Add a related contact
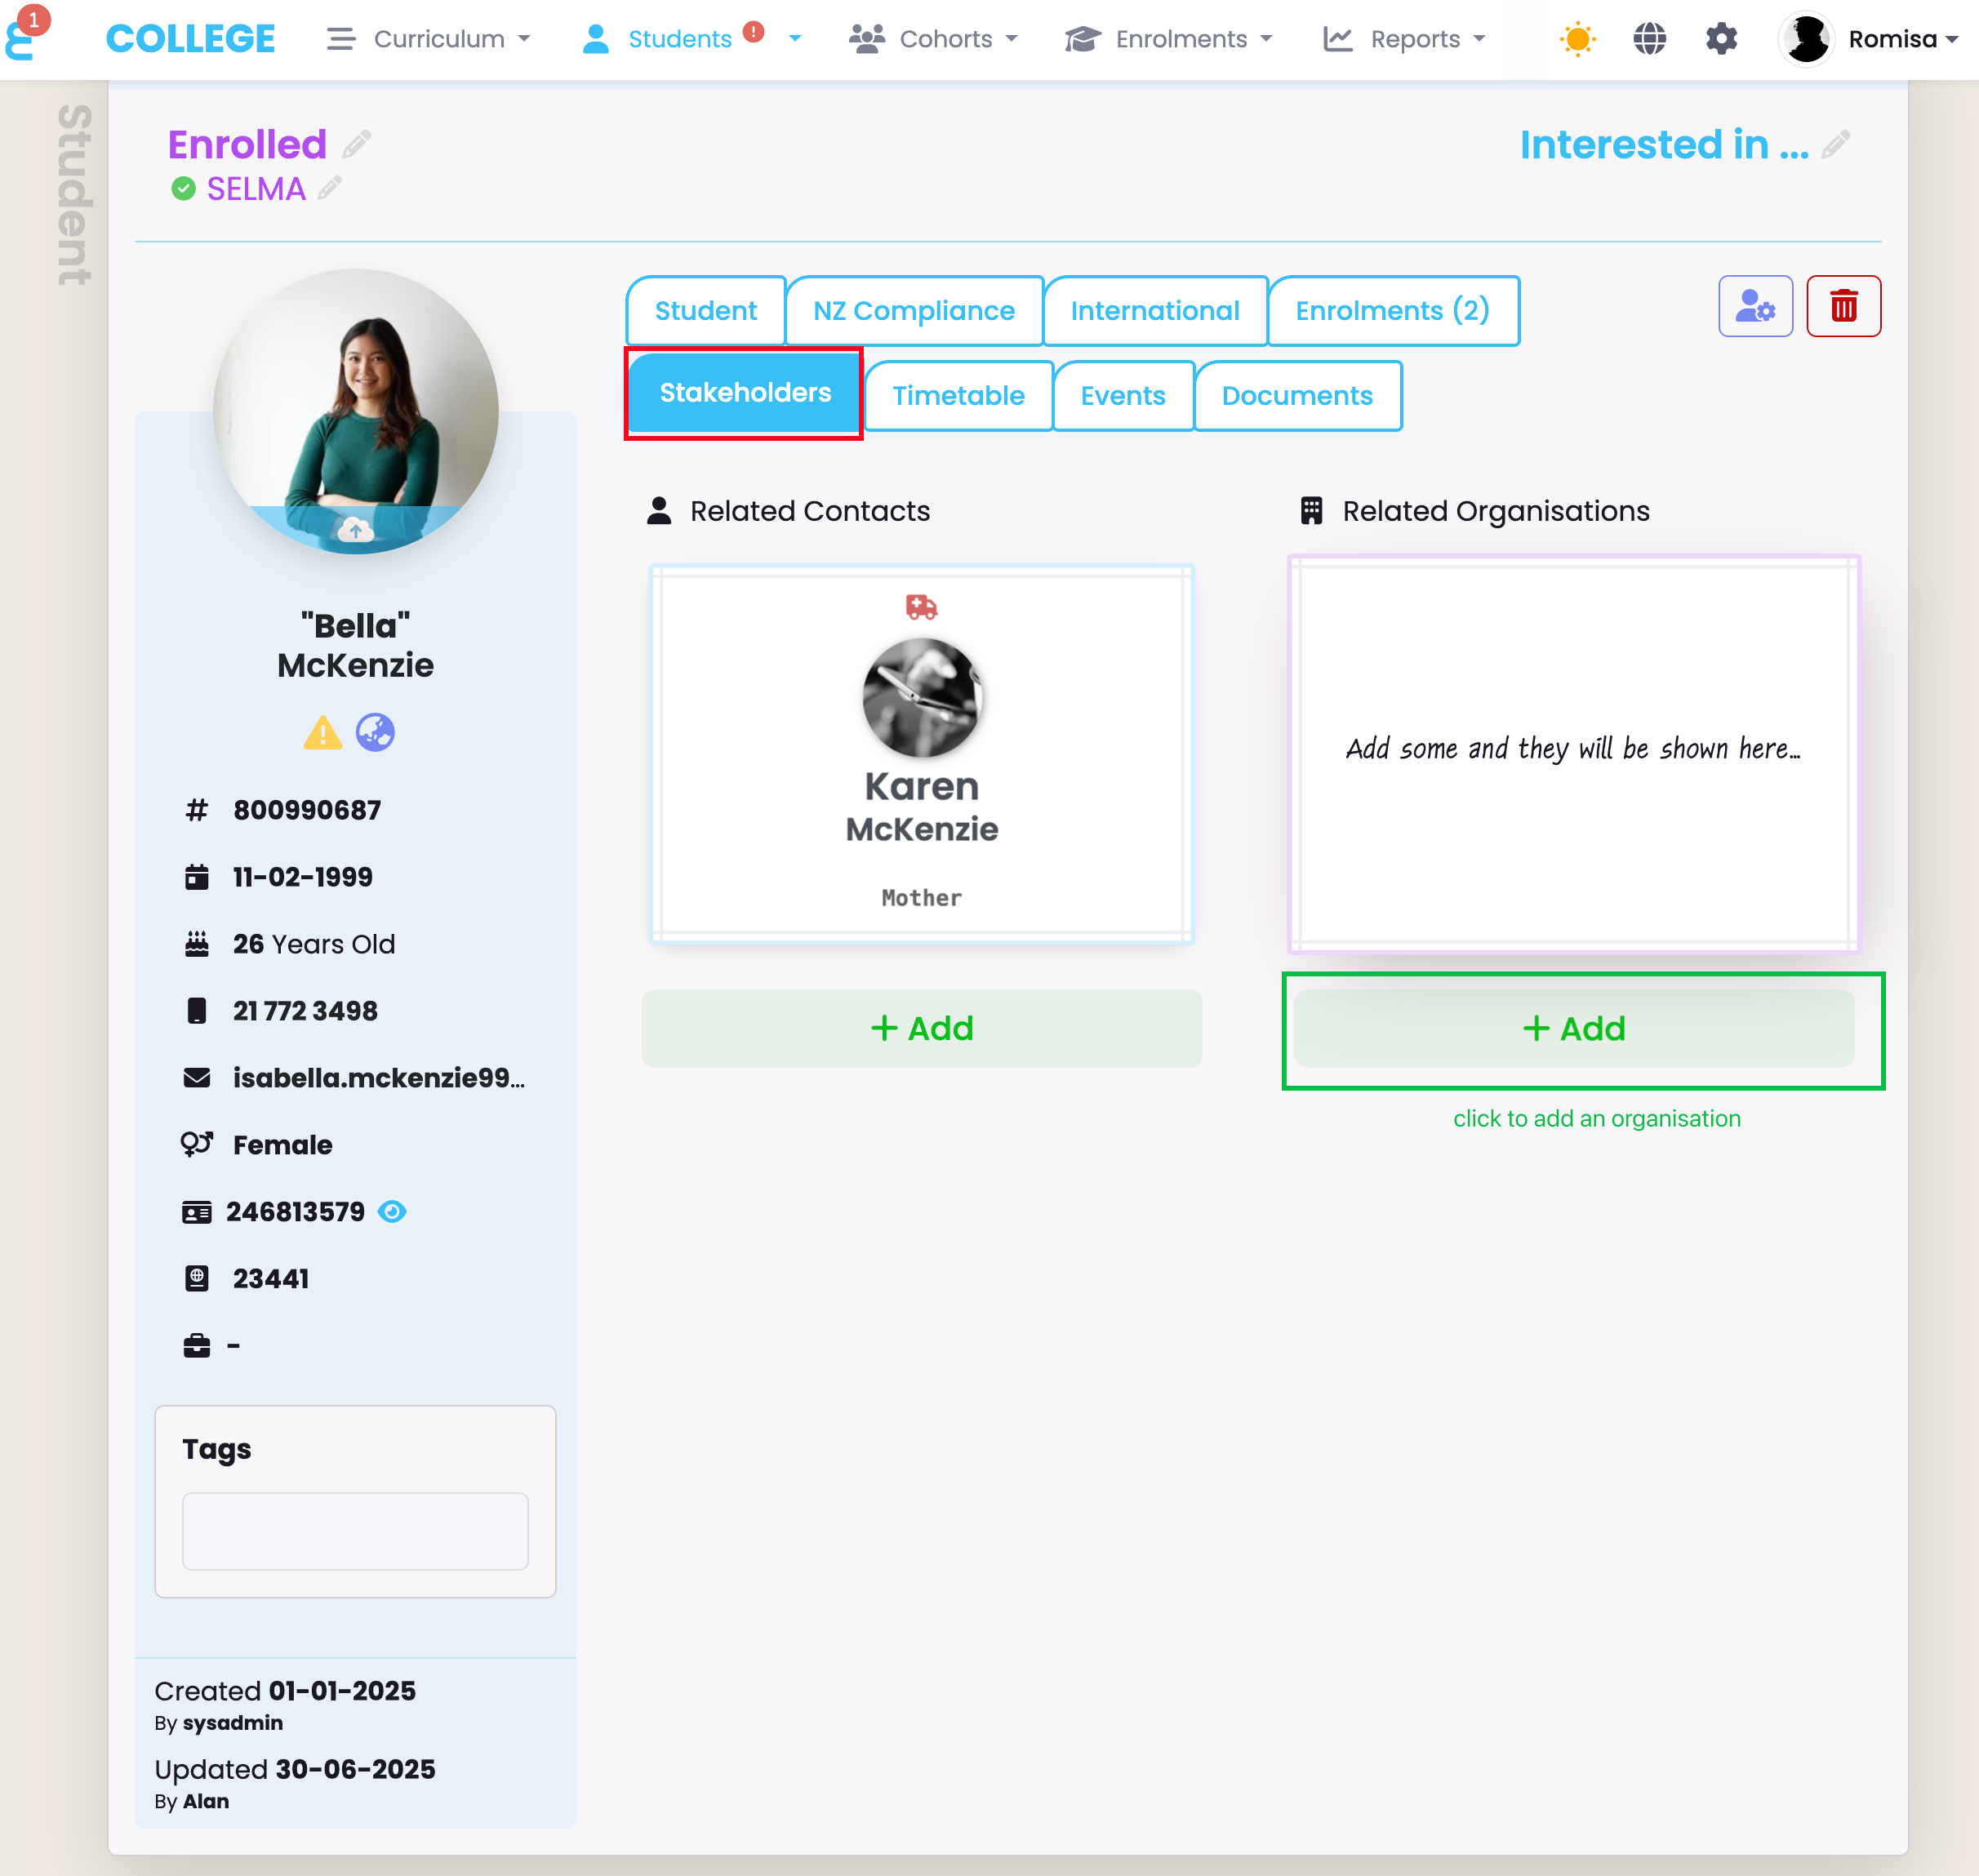This screenshot has width=1979, height=1876. [921, 1029]
